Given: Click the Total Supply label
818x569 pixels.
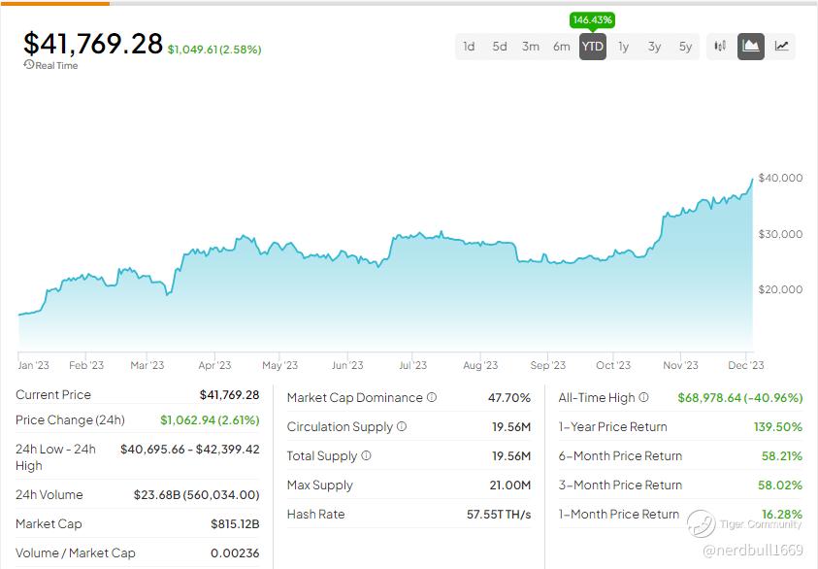Looking at the screenshot, I should tap(322, 456).
